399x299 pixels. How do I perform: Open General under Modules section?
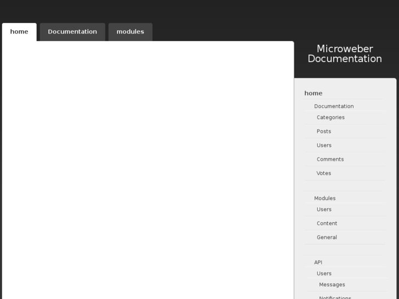[327, 238]
